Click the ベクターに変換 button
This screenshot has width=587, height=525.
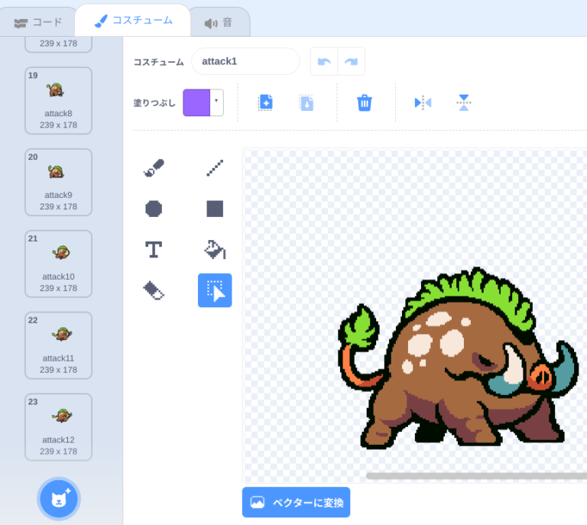point(296,502)
